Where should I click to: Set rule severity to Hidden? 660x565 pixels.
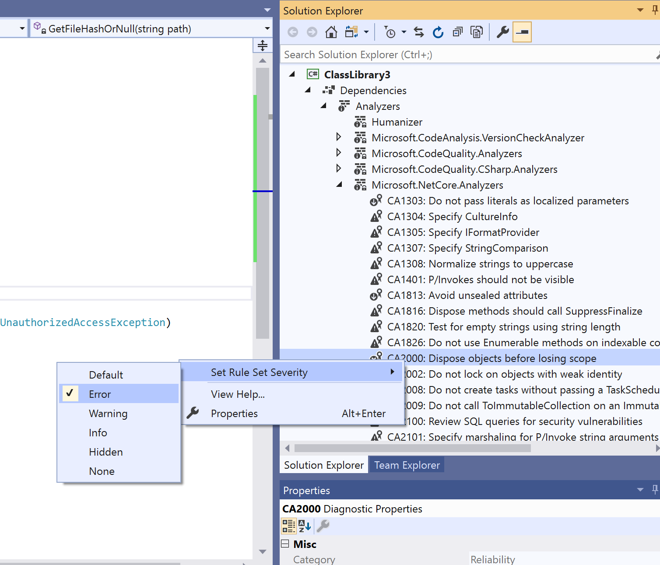105,452
